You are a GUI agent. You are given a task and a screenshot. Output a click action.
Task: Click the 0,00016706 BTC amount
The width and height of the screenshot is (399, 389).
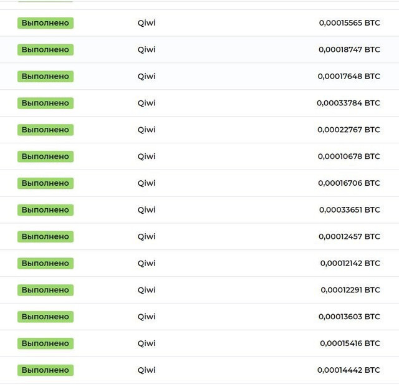(349, 183)
